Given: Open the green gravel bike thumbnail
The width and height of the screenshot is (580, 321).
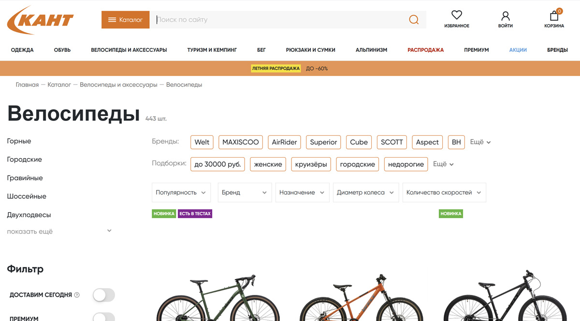Looking at the screenshot, I should [x=217, y=297].
